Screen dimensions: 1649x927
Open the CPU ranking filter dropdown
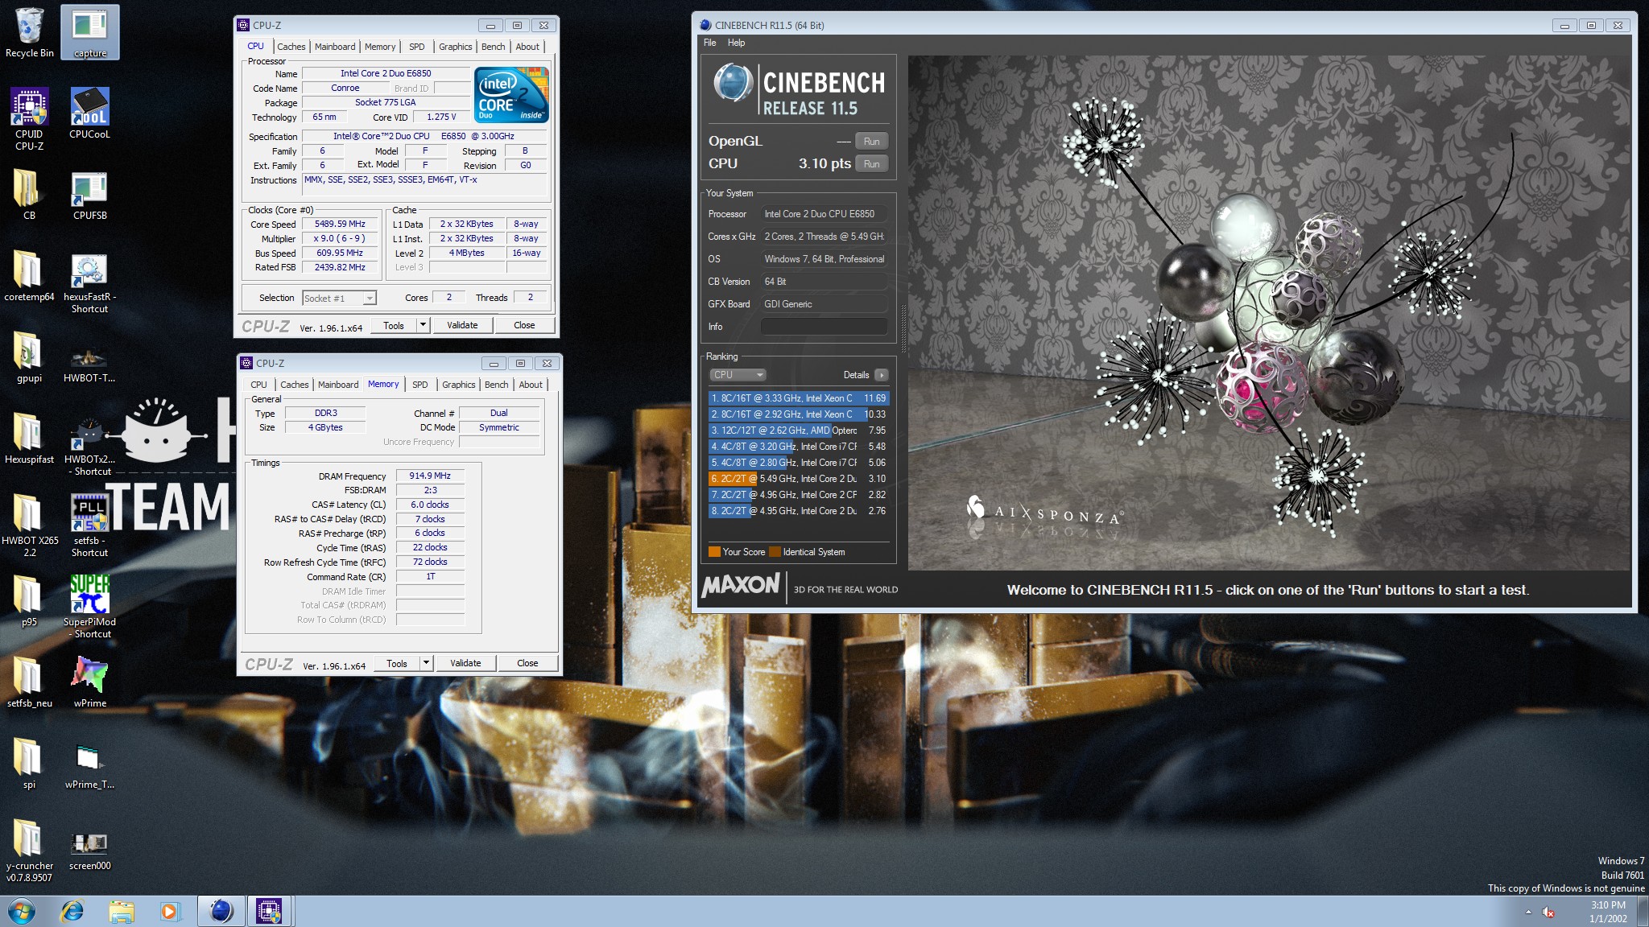coord(738,375)
